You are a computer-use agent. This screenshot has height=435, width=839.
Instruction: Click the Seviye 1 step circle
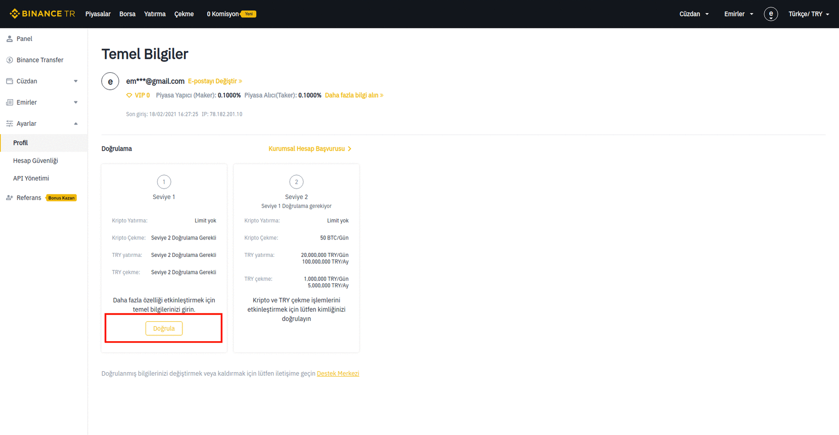pyautogui.click(x=164, y=182)
